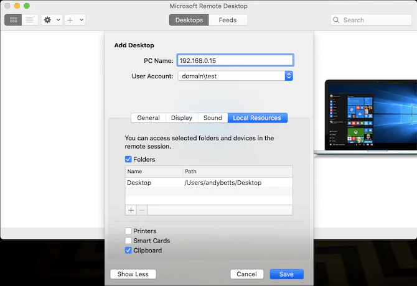This screenshot has height=286, width=417.
Task: Enable the Smart Cards checkbox
Action: 128,241
